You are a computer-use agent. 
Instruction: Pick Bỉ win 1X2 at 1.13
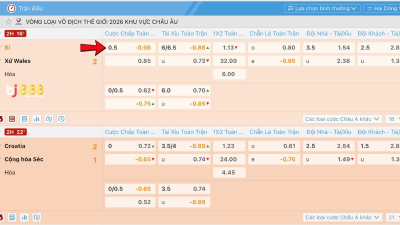(229, 47)
